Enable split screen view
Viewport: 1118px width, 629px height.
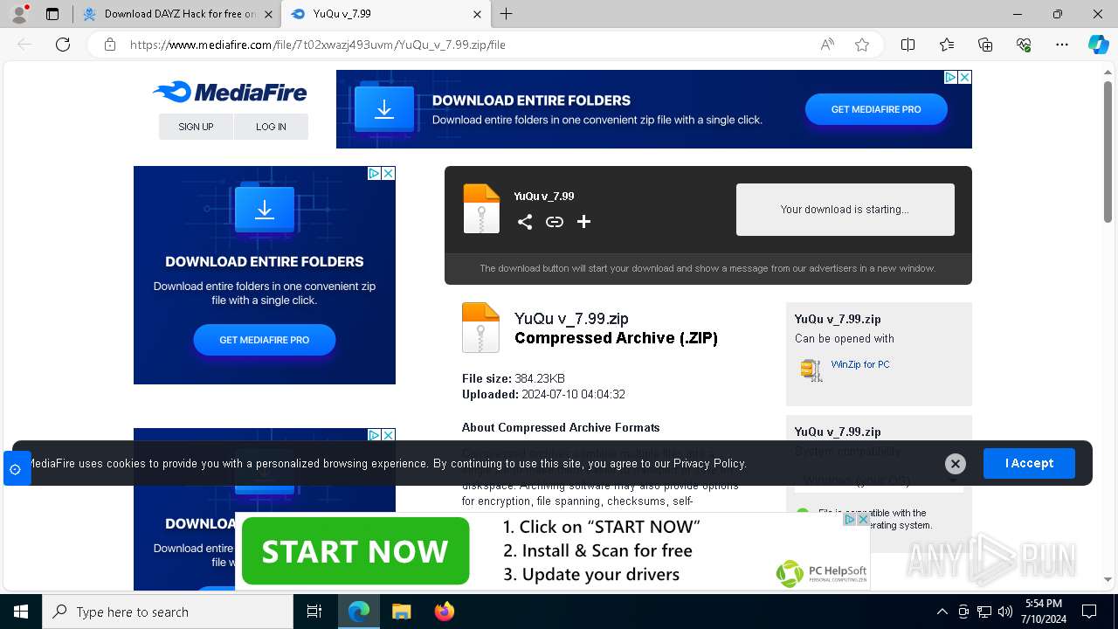click(908, 45)
